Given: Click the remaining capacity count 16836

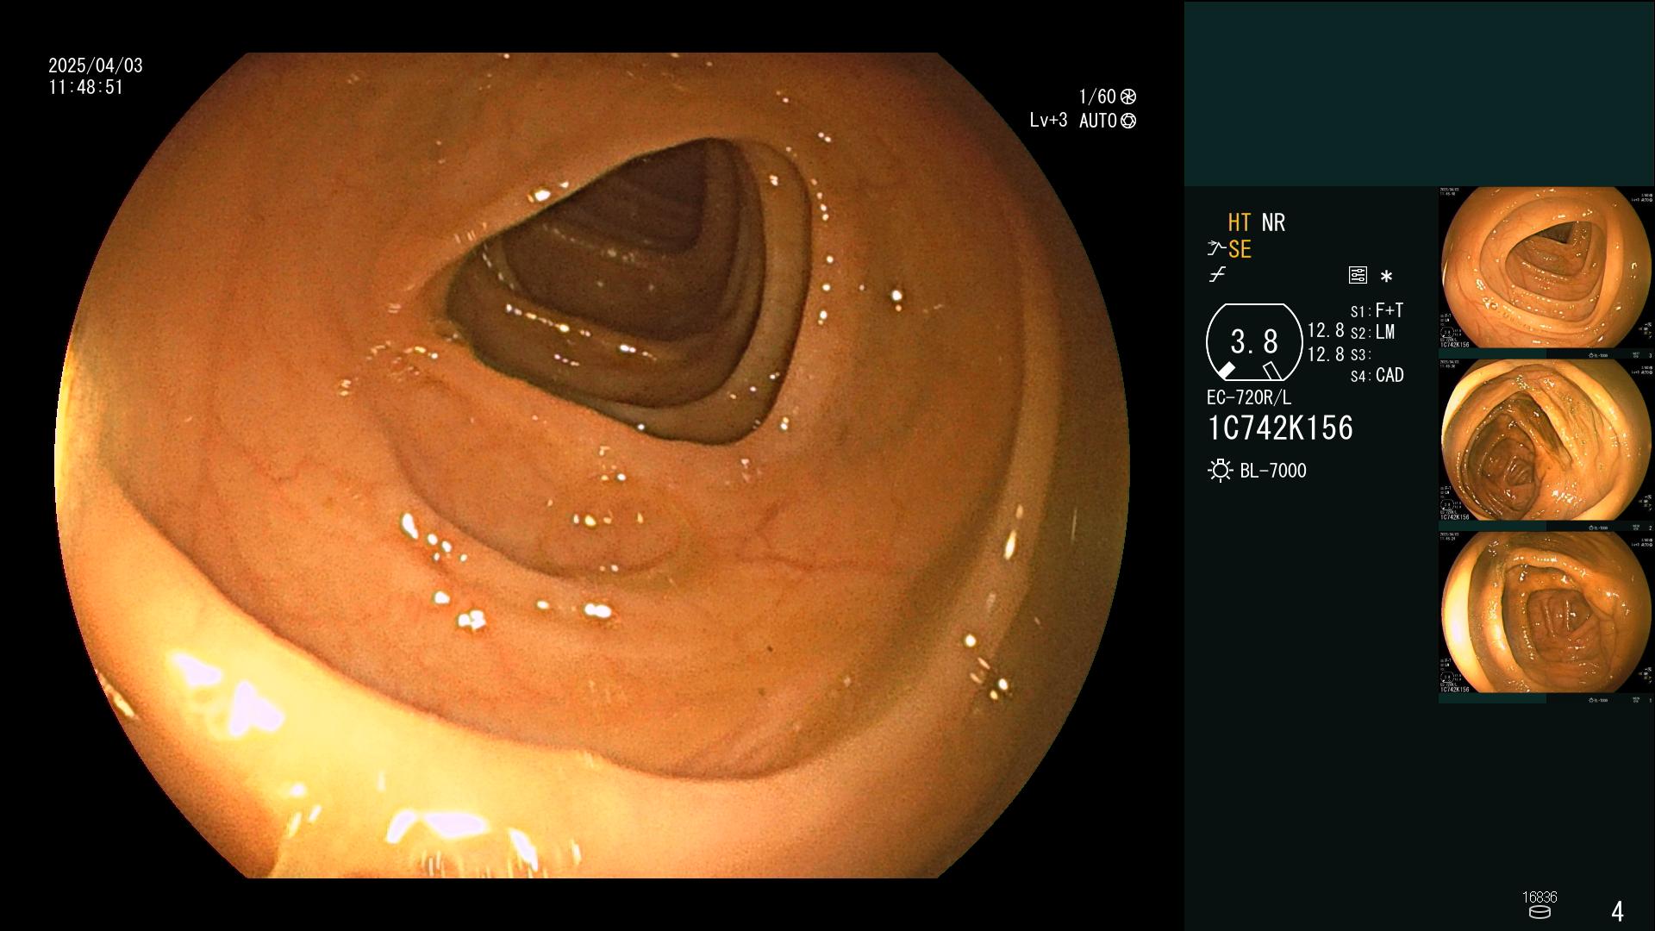Looking at the screenshot, I should (1539, 897).
